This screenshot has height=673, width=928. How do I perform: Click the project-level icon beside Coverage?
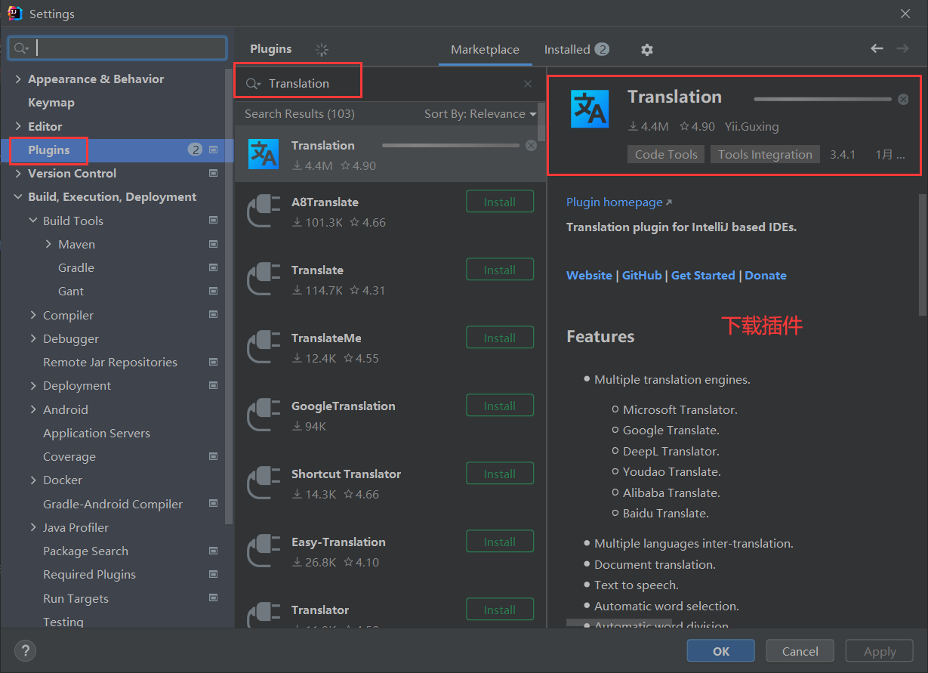(x=214, y=456)
